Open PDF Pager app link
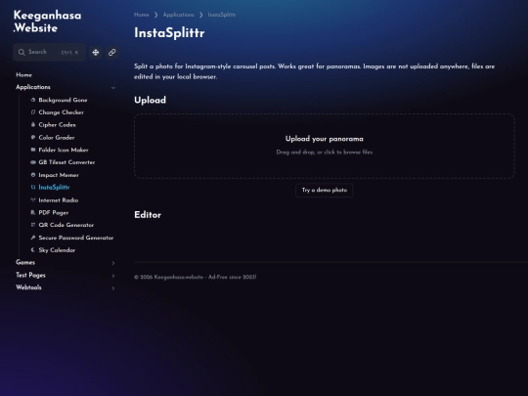The width and height of the screenshot is (528, 396). 53,212
